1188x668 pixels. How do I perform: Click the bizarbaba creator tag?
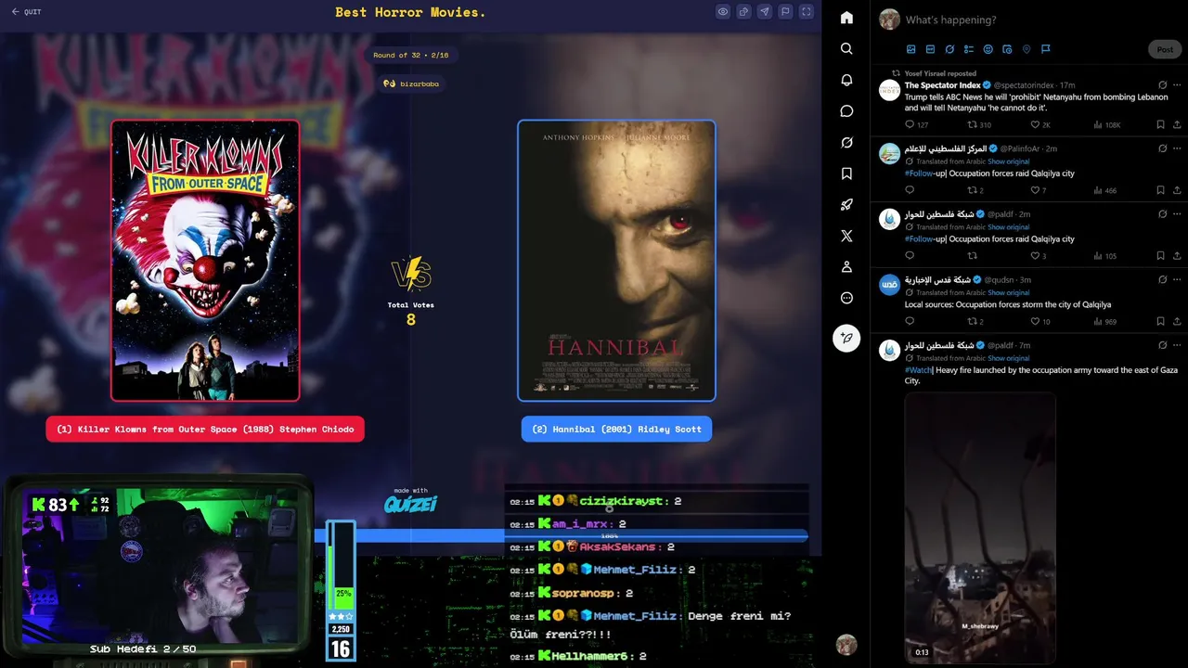pyautogui.click(x=411, y=83)
